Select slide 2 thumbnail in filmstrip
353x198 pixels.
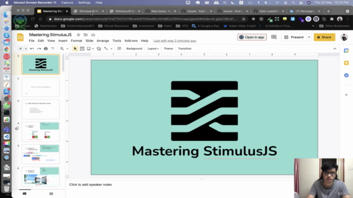[x=41, y=87]
